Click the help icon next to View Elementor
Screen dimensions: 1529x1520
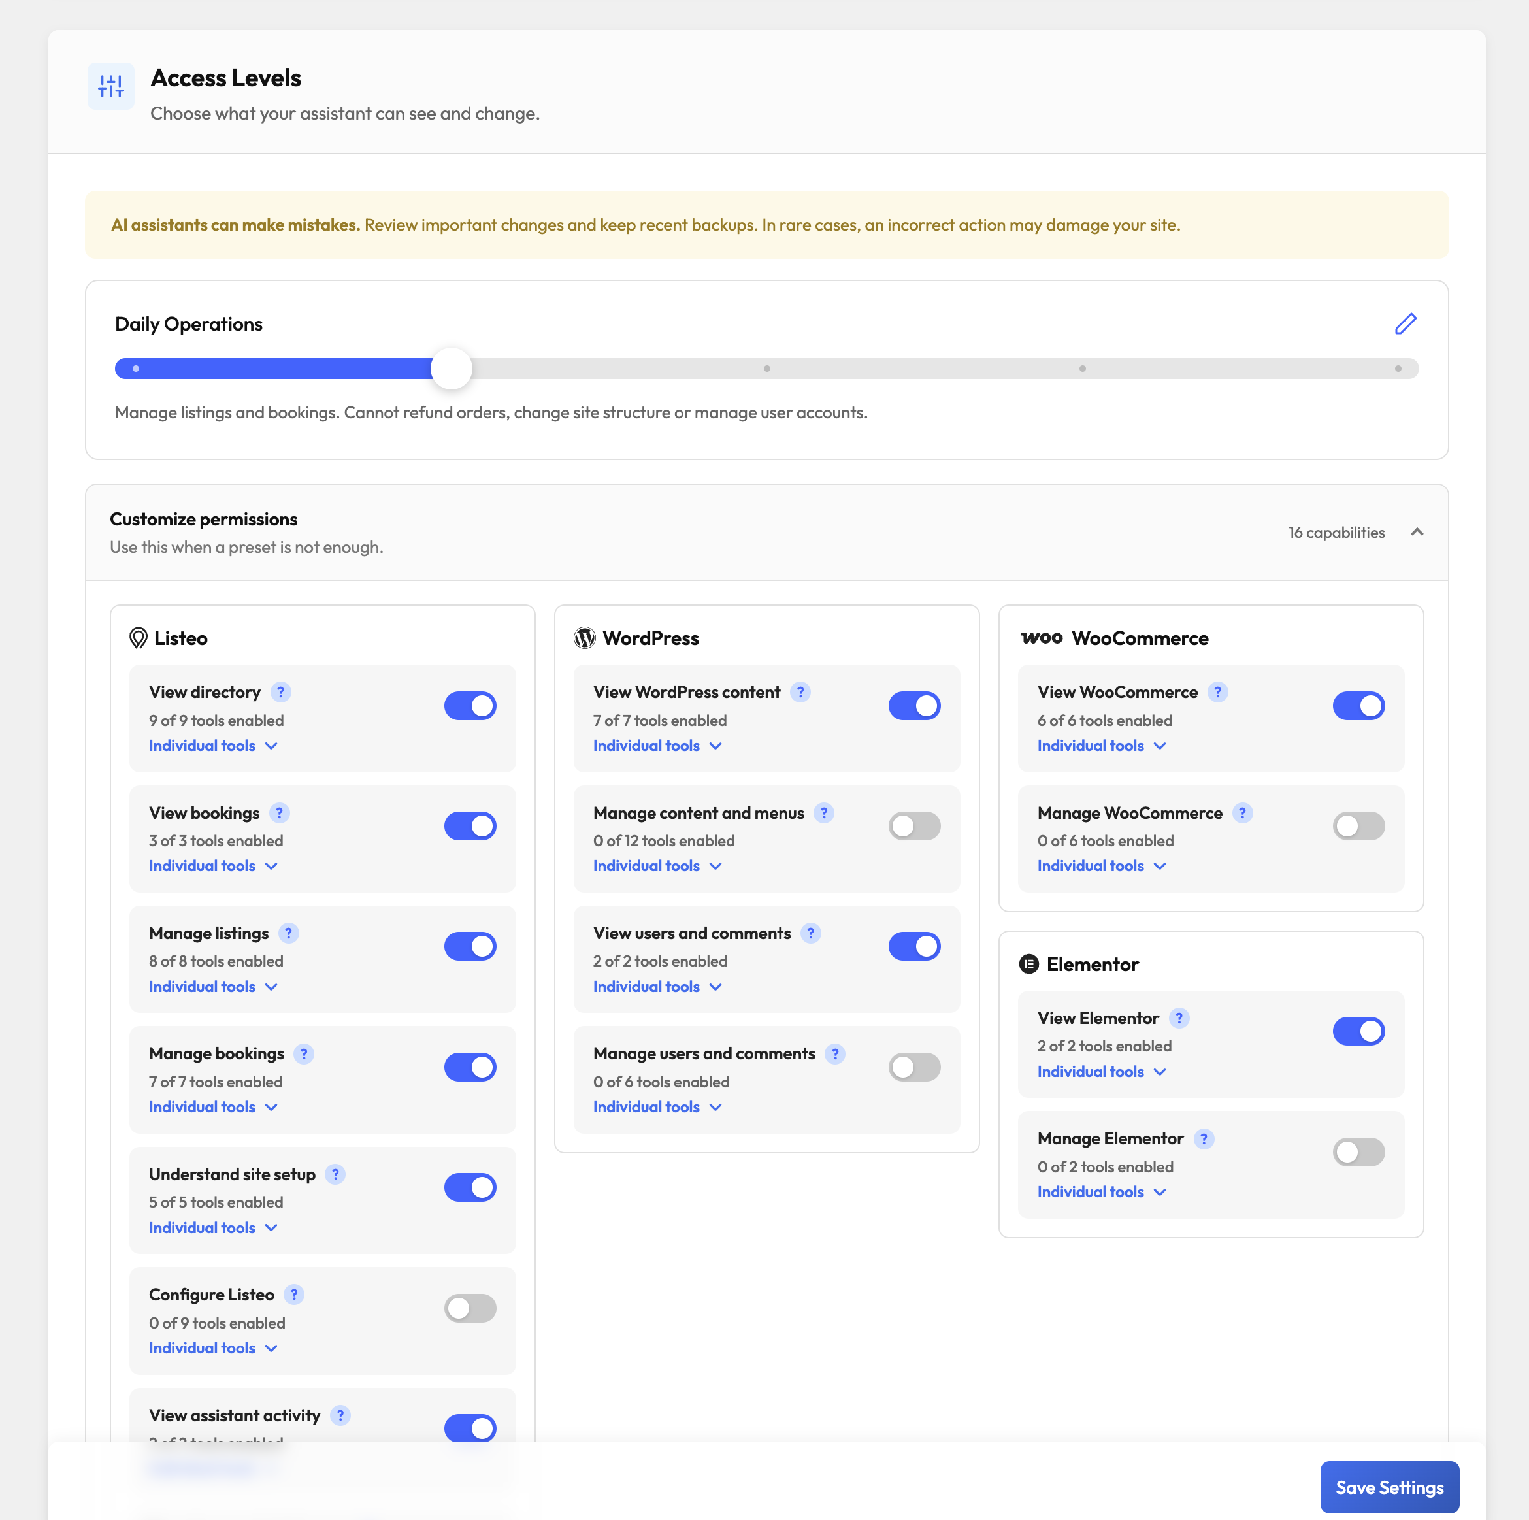coord(1179,1018)
